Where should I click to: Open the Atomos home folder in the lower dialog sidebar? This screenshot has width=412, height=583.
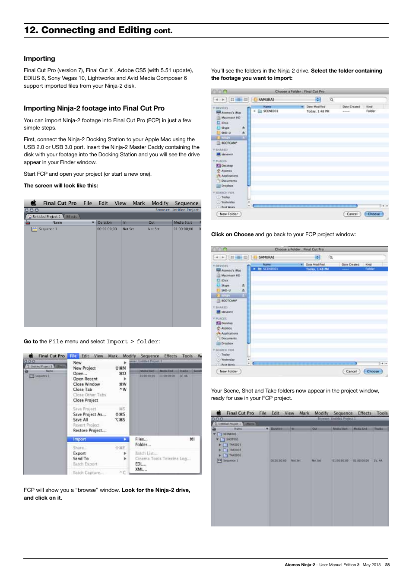coord(224,328)
